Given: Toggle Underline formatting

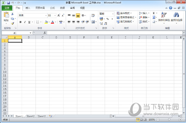Looking at the screenshot, I should (x=29, y=22).
